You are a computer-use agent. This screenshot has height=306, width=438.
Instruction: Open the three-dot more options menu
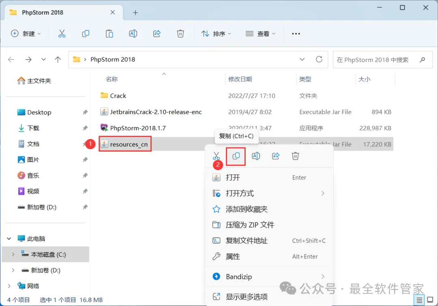pos(296,34)
